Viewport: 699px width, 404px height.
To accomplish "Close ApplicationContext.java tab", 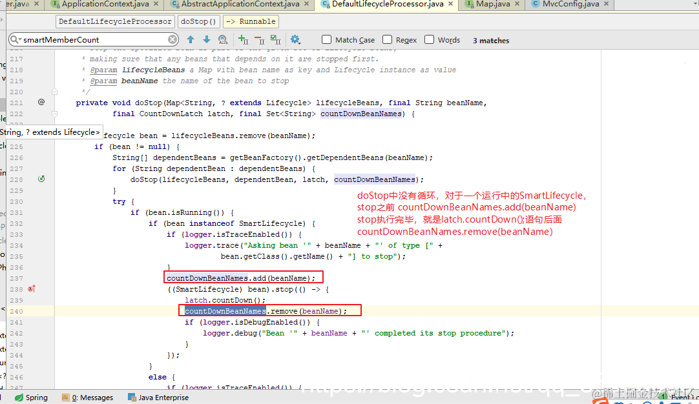I will coord(156,4).
